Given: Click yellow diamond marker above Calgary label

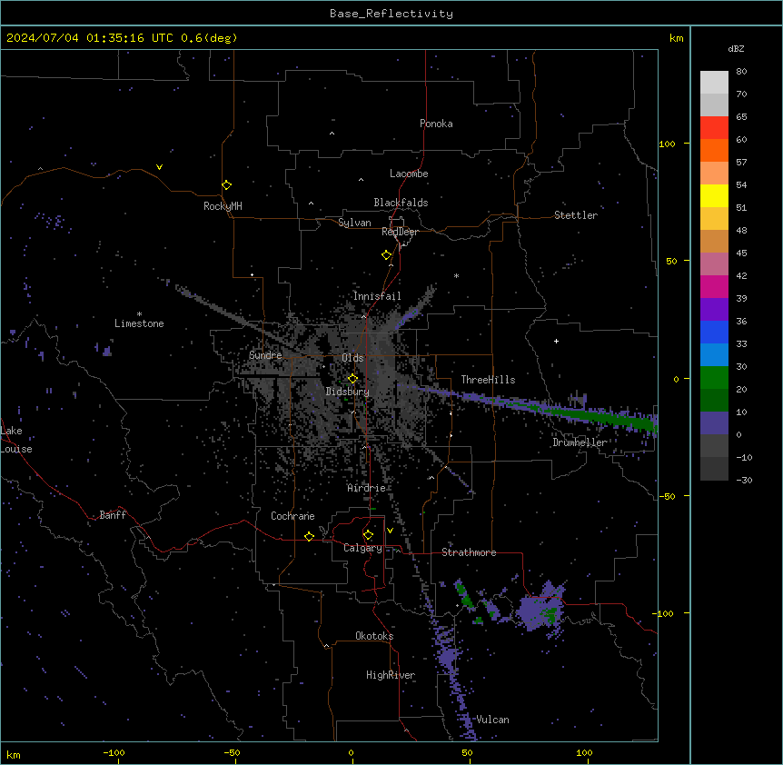Looking at the screenshot, I should point(368,535).
